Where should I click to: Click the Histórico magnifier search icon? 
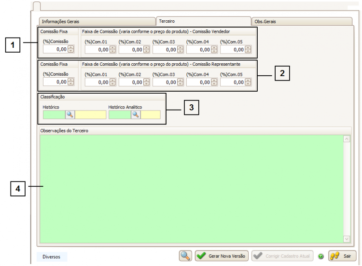click(x=70, y=114)
